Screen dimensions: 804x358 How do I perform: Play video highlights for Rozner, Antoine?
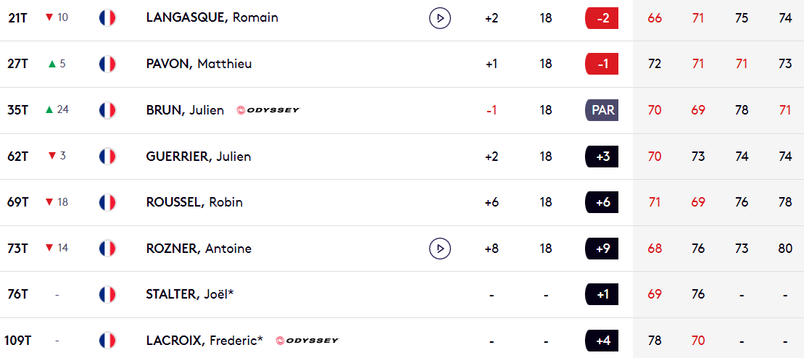(439, 249)
